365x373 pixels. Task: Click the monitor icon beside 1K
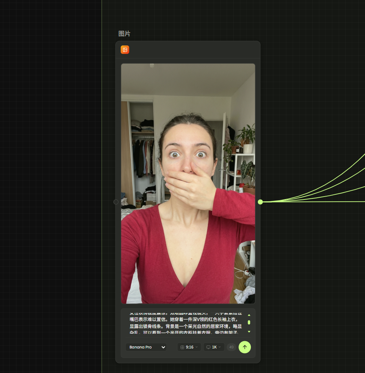click(x=208, y=347)
